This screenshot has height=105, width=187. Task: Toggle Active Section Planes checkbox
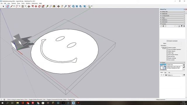click(x=167, y=55)
